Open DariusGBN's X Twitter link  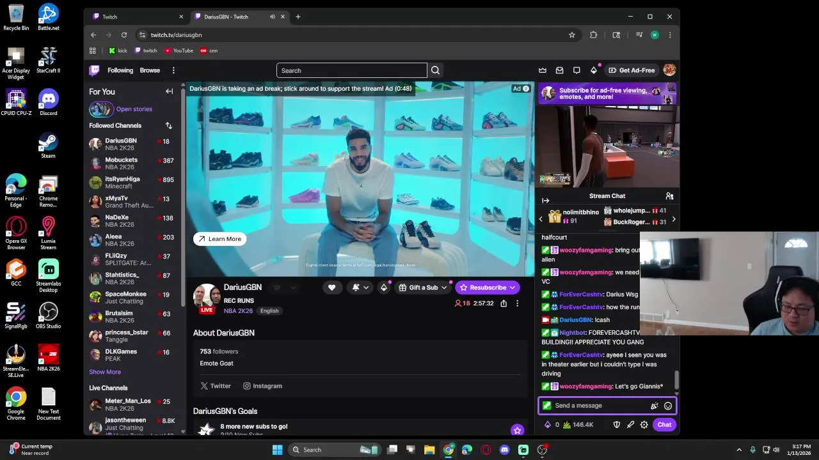215,386
